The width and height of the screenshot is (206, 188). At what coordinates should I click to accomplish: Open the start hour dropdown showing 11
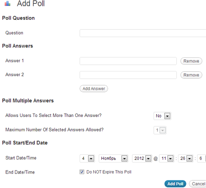pos(167,158)
